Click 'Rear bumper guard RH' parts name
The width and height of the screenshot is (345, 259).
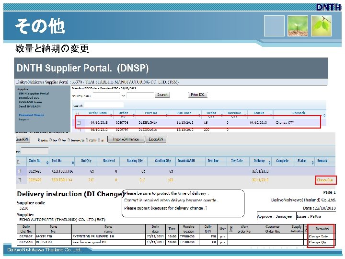(x=89, y=242)
